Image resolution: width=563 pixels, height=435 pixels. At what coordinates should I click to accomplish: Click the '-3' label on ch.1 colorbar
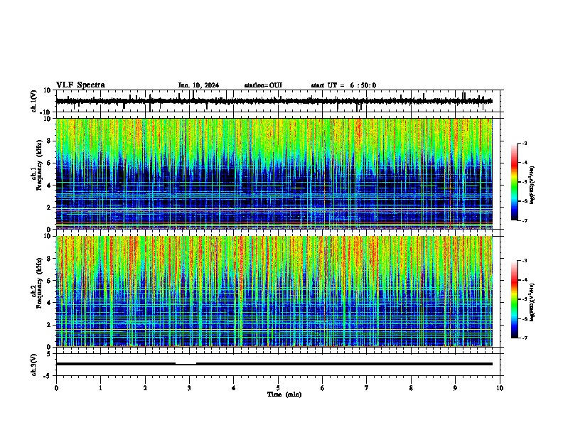point(525,143)
